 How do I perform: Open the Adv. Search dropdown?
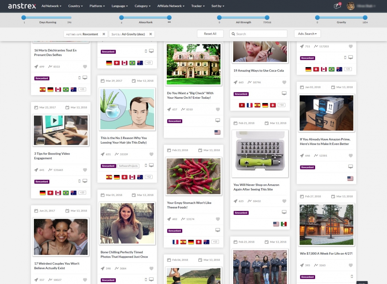(x=307, y=34)
